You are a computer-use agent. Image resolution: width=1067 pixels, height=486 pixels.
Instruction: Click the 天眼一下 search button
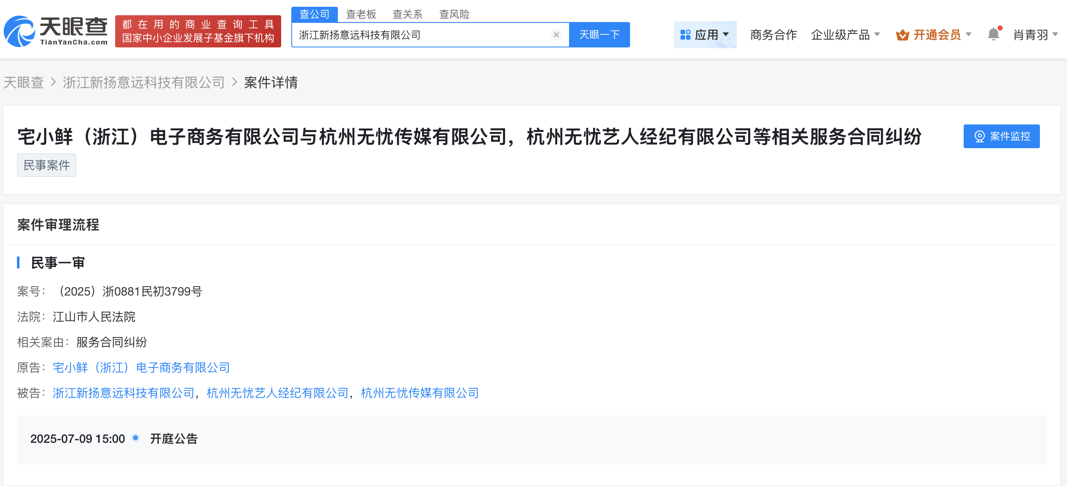[599, 35]
